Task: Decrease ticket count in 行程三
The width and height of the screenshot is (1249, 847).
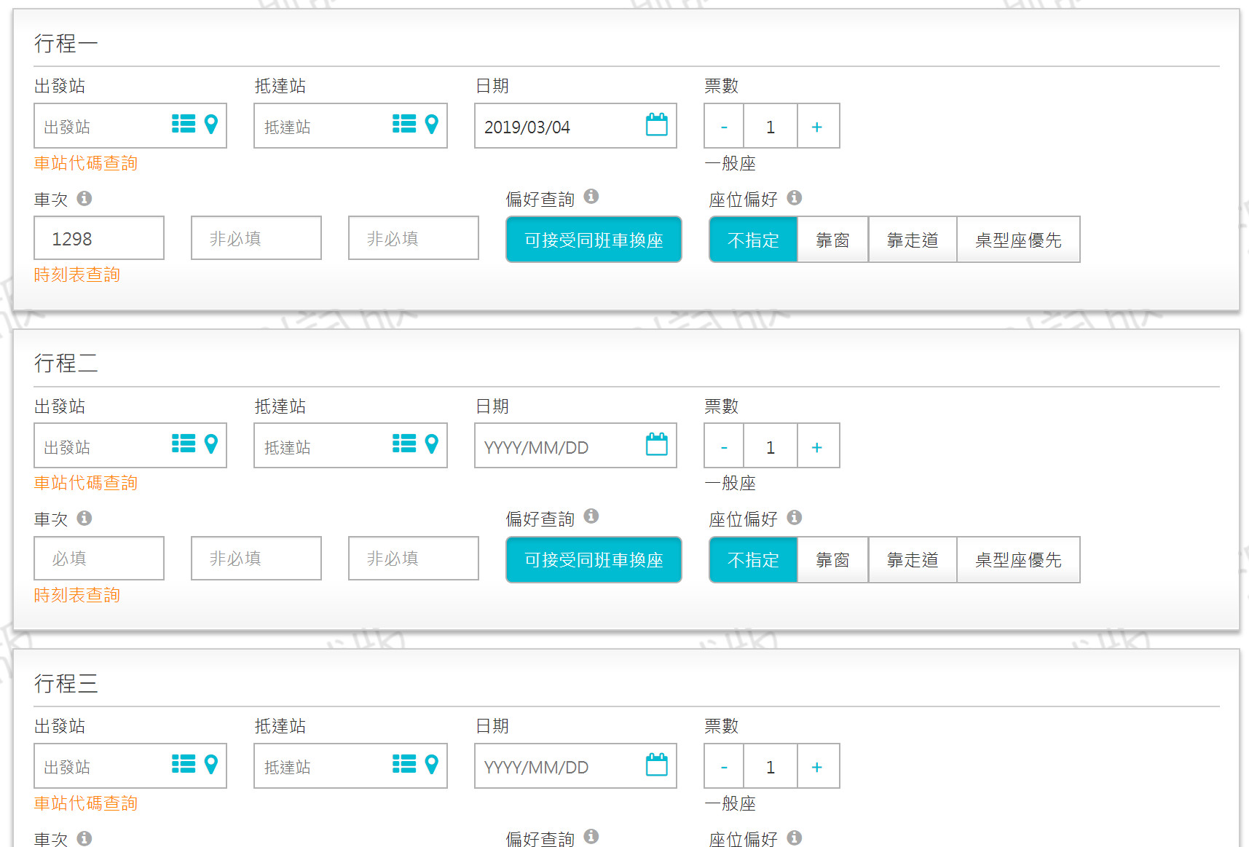Action: click(x=724, y=766)
